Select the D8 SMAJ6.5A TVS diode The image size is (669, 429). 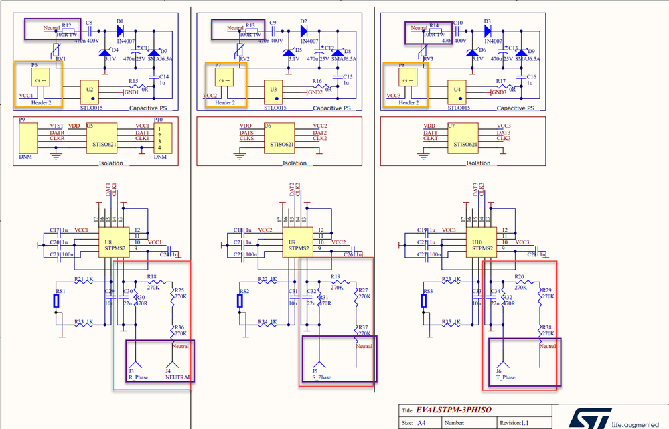[338, 52]
